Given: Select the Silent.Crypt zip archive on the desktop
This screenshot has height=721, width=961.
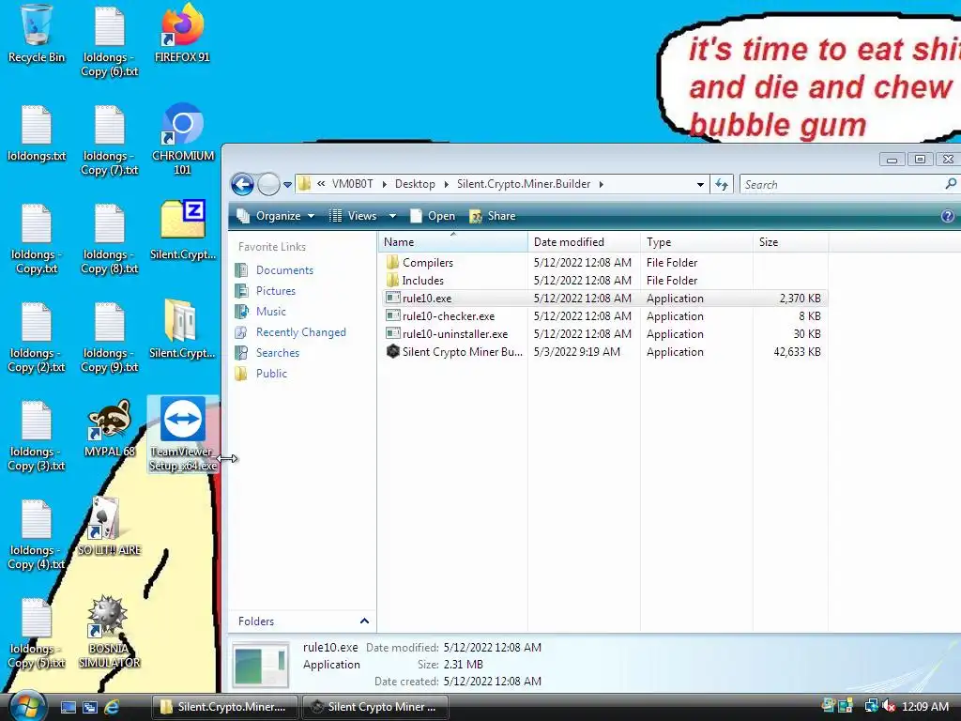Looking at the screenshot, I should (x=183, y=231).
